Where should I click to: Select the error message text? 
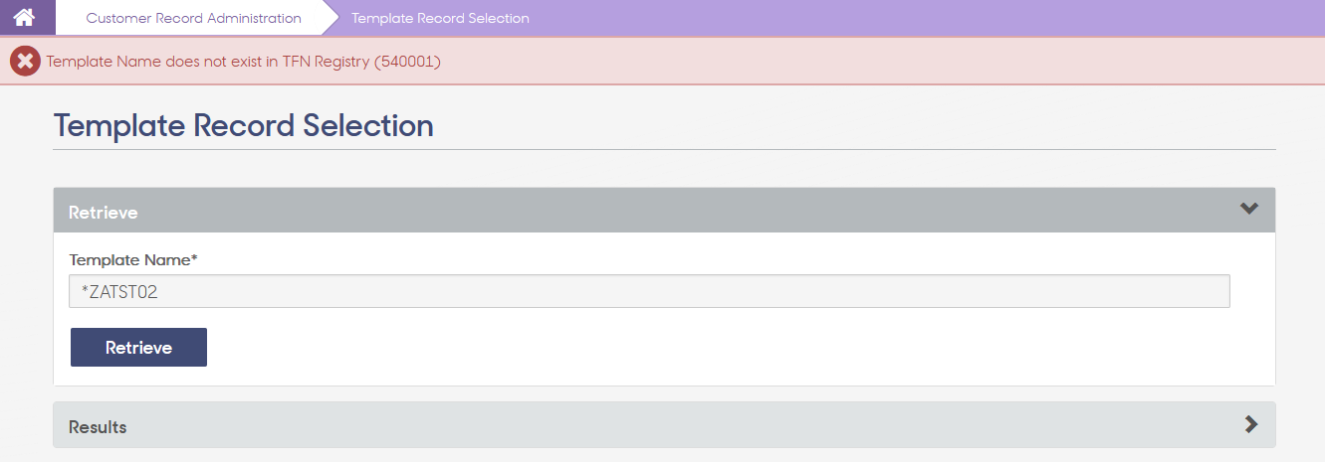244,62
